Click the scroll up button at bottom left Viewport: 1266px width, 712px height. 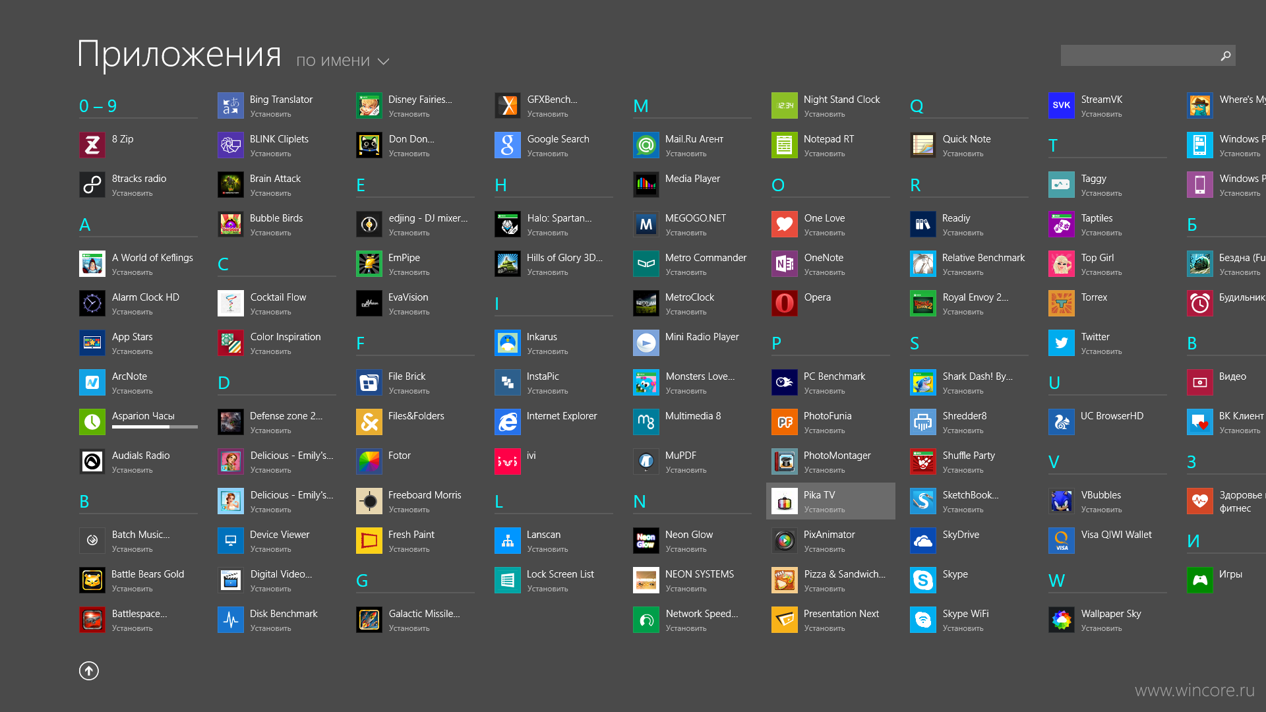(90, 670)
